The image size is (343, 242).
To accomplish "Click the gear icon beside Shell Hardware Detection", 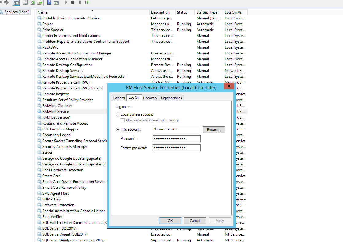I will click(x=39, y=170).
